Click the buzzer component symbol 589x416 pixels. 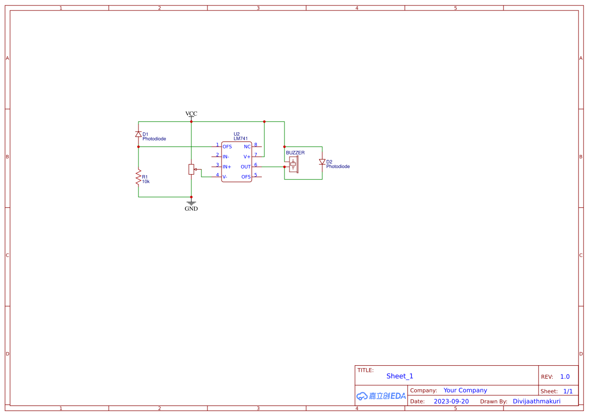click(x=293, y=164)
